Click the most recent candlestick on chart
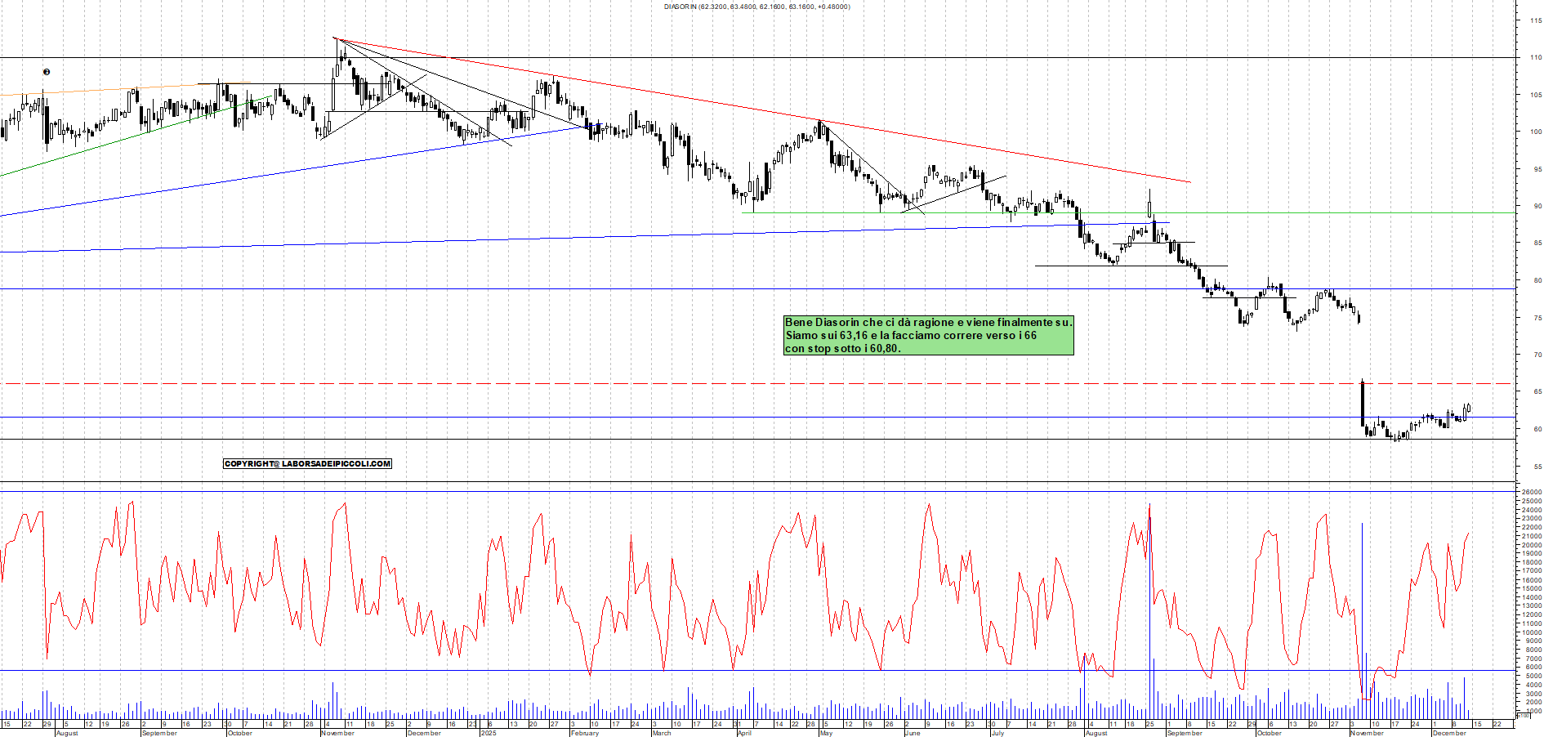1544x737 pixels. tap(1468, 408)
